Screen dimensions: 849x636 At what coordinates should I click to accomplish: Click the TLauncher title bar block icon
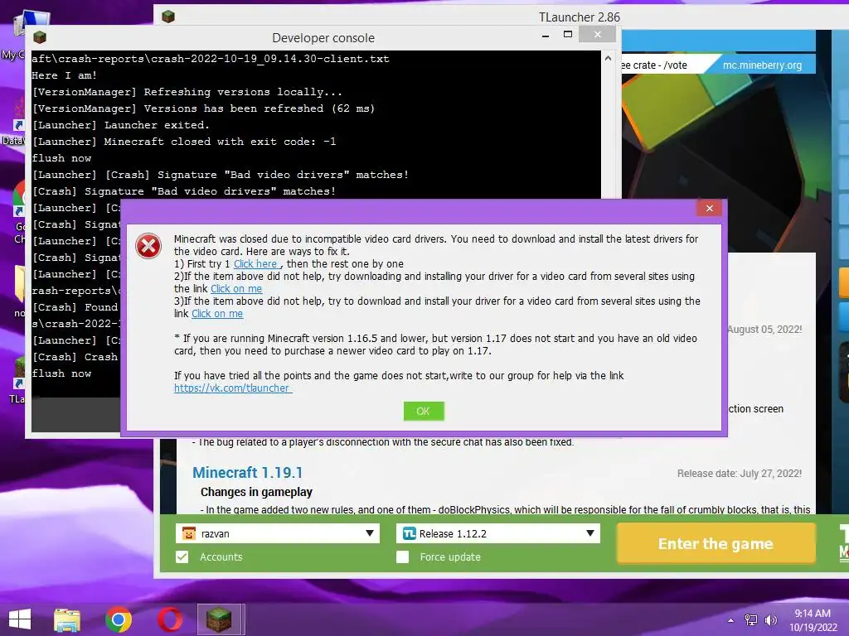pyautogui.click(x=168, y=17)
